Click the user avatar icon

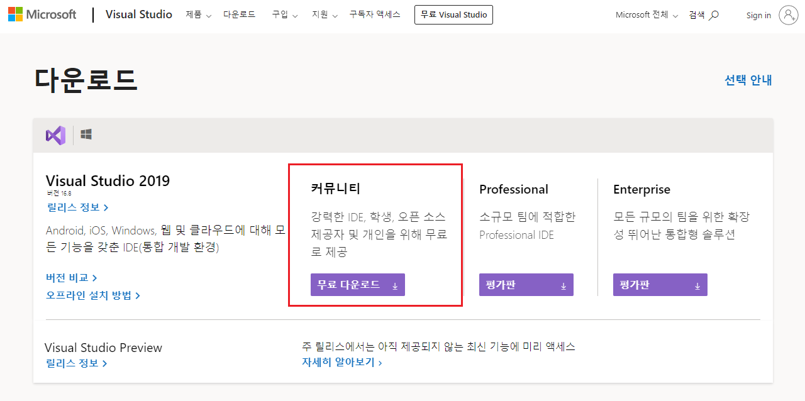pyautogui.click(x=788, y=15)
